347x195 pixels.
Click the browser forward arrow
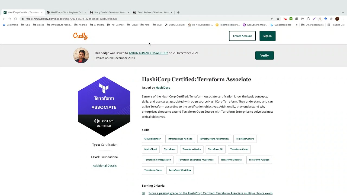[10, 19]
